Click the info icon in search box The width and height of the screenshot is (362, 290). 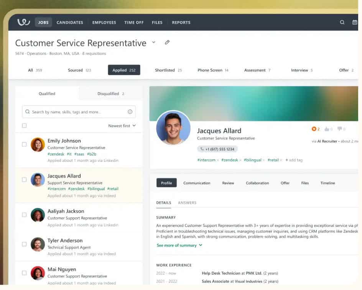click(x=130, y=112)
